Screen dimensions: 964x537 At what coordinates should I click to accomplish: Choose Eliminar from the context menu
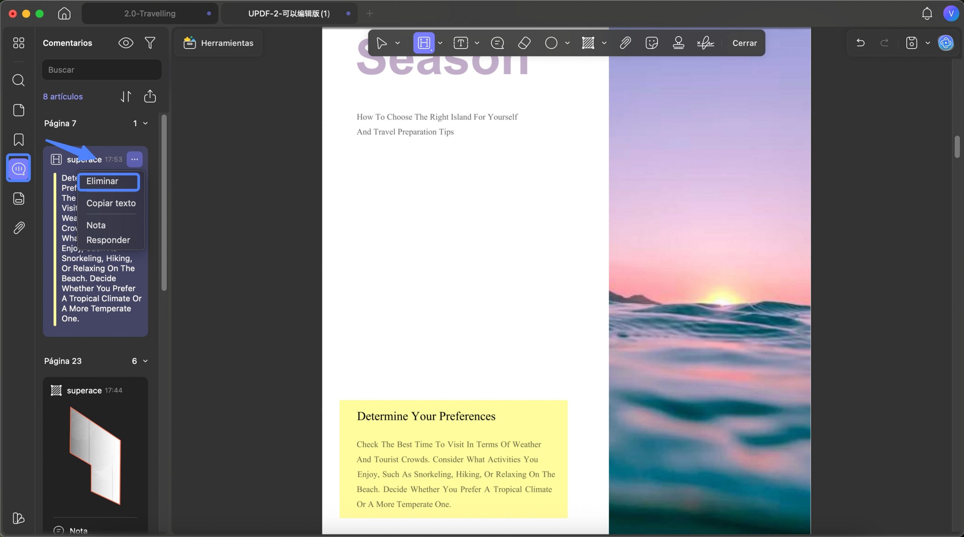109,182
